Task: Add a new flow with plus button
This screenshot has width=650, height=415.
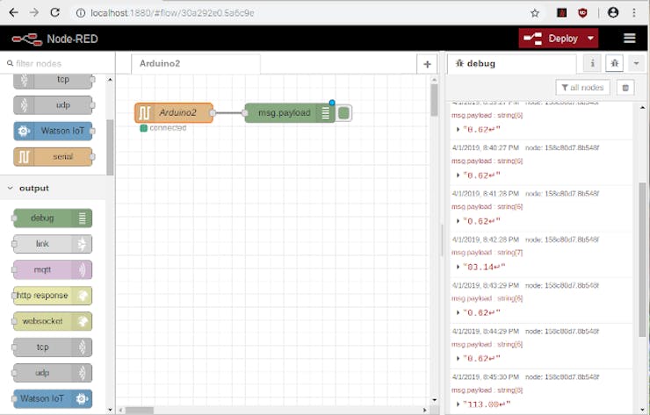Action: [x=427, y=64]
